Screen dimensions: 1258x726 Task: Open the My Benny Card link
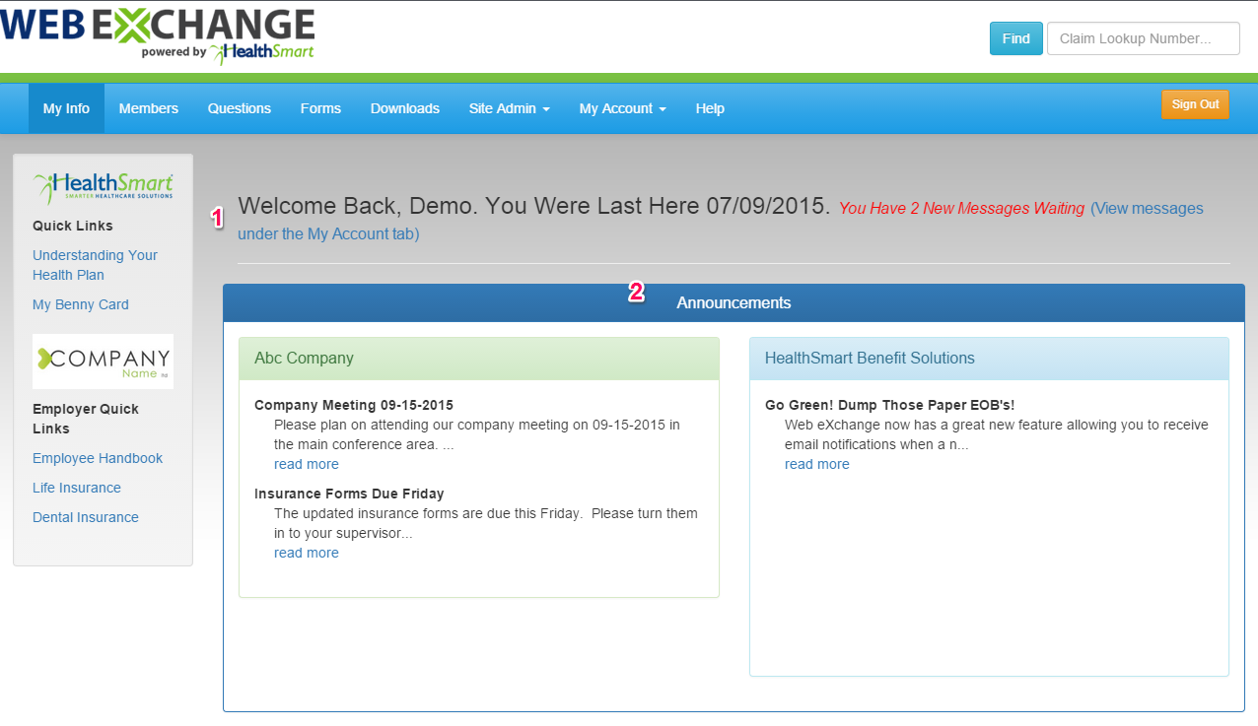tap(81, 304)
